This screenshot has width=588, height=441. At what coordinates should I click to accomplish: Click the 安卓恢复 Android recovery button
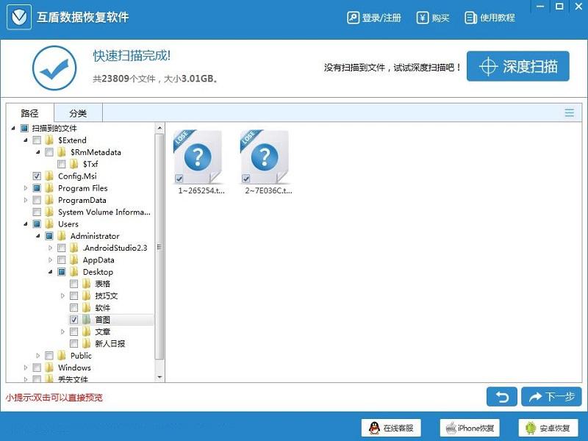(531, 428)
